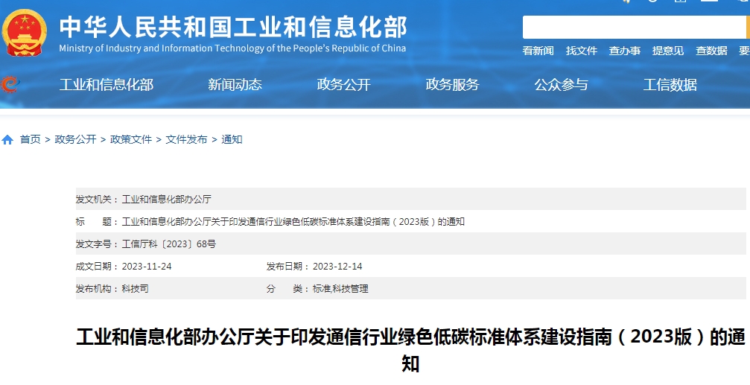Open the 政务公开 nav menu
The width and height of the screenshot is (750, 385).
[343, 85]
